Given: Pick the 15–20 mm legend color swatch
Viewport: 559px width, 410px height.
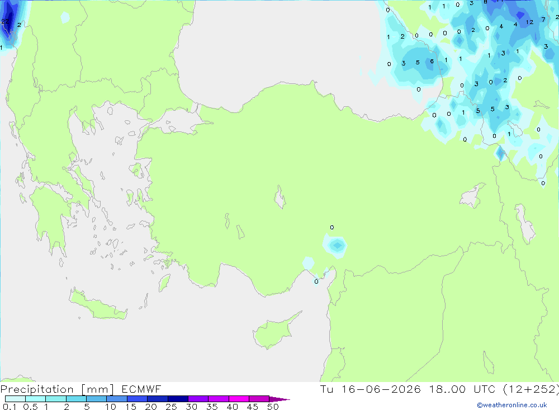Looking at the screenshot, I should tap(137, 399).
